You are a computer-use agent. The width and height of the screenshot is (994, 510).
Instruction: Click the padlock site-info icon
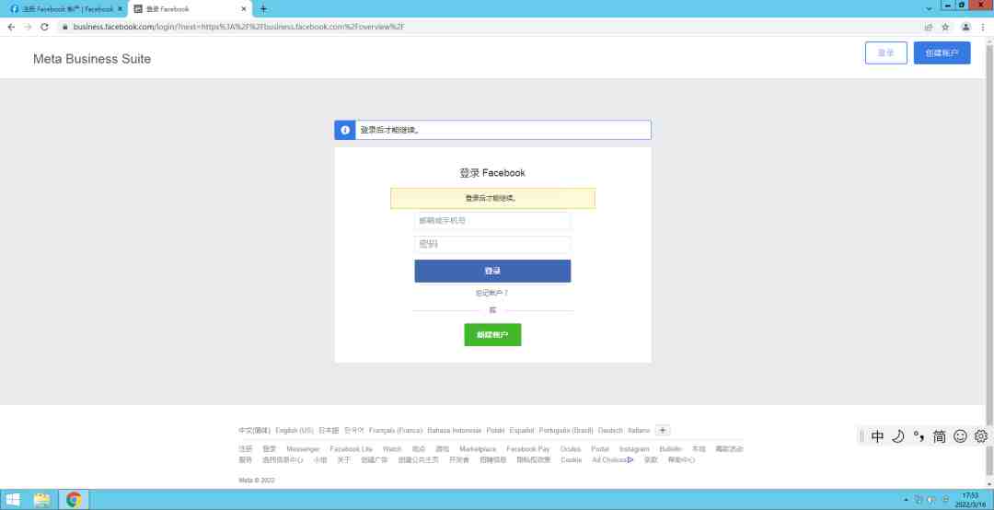coord(64,27)
